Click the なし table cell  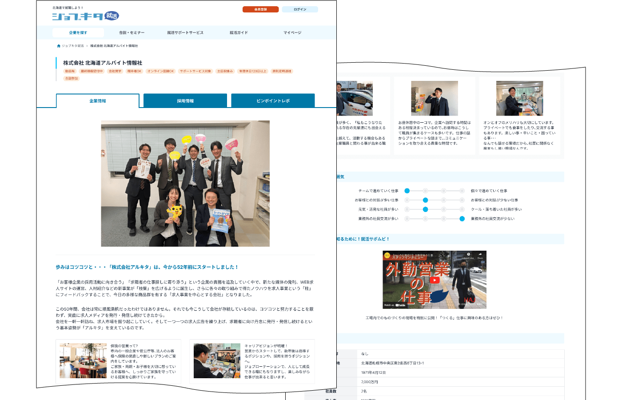pyautogui.click(x=365, y=354)
